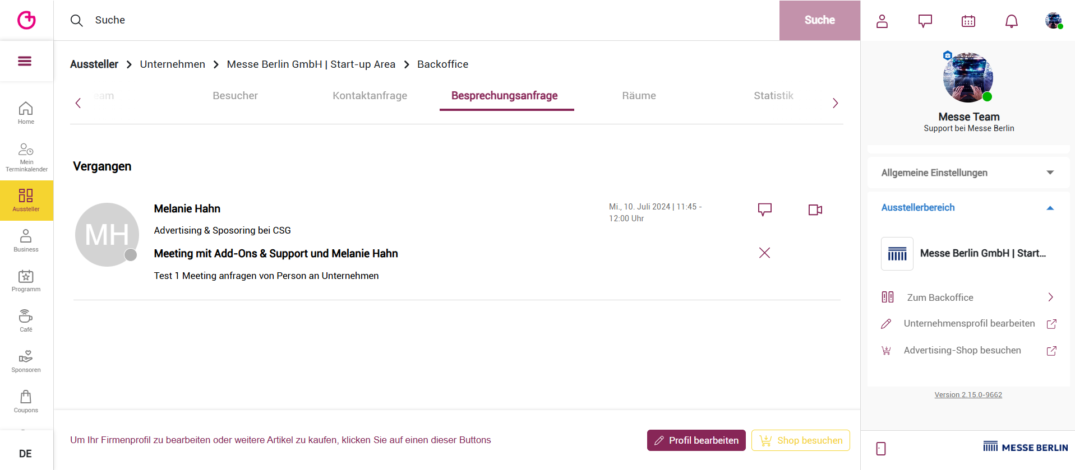Start video call for the Melanie Hahn meeting

815,210
